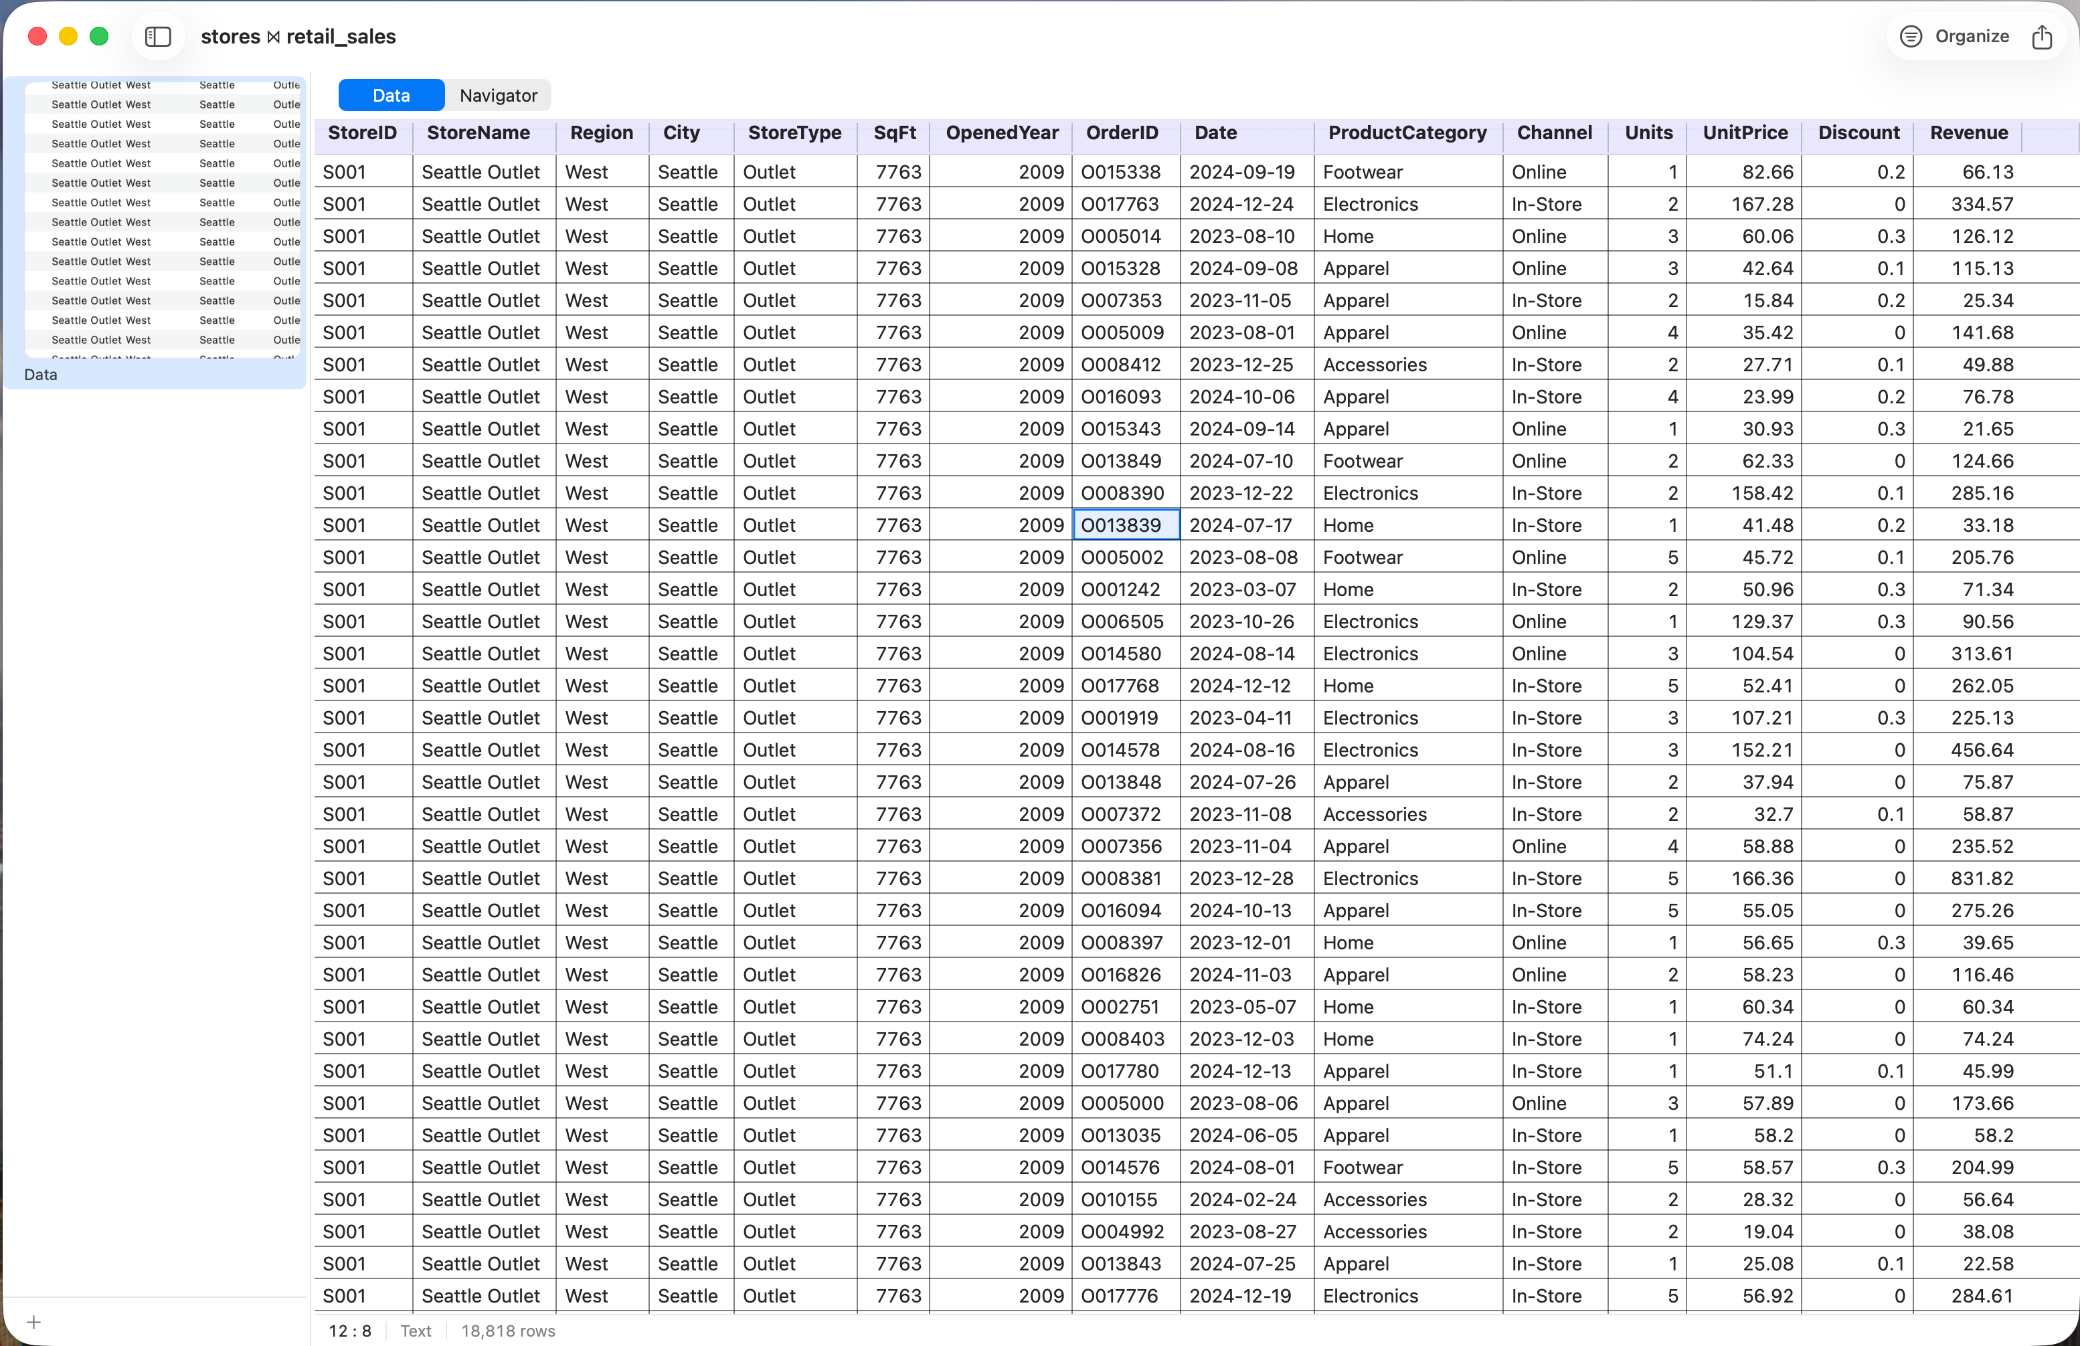
Task: Select order cell O005000
Action: click(1126, 1103)
